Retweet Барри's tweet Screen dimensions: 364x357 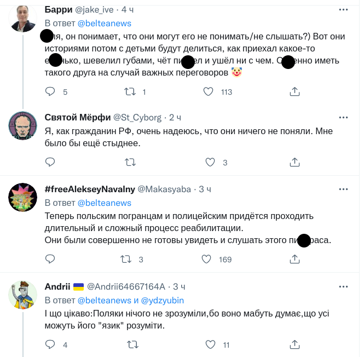pos(130,91)
